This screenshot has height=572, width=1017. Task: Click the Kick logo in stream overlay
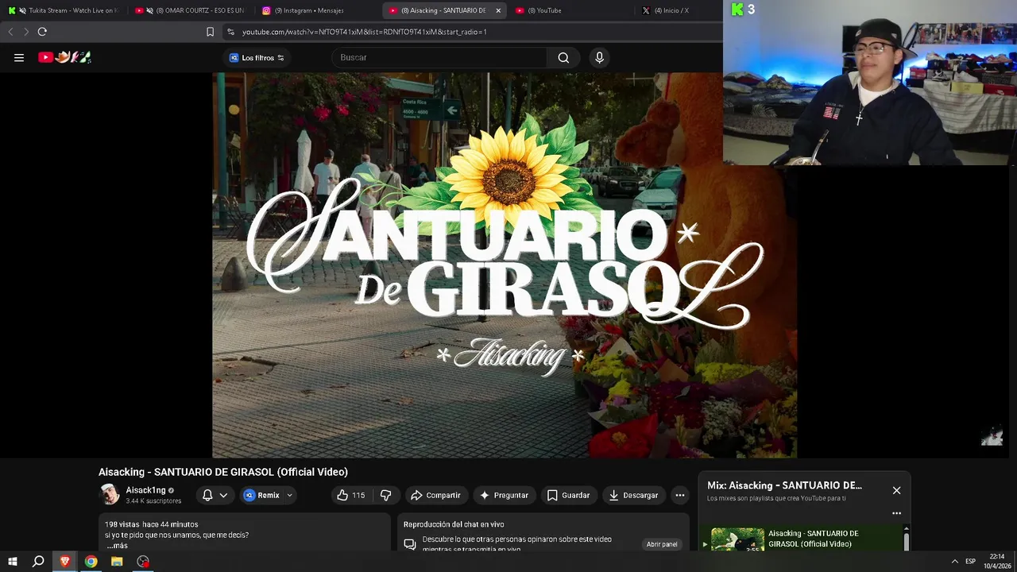pos(737,10)
